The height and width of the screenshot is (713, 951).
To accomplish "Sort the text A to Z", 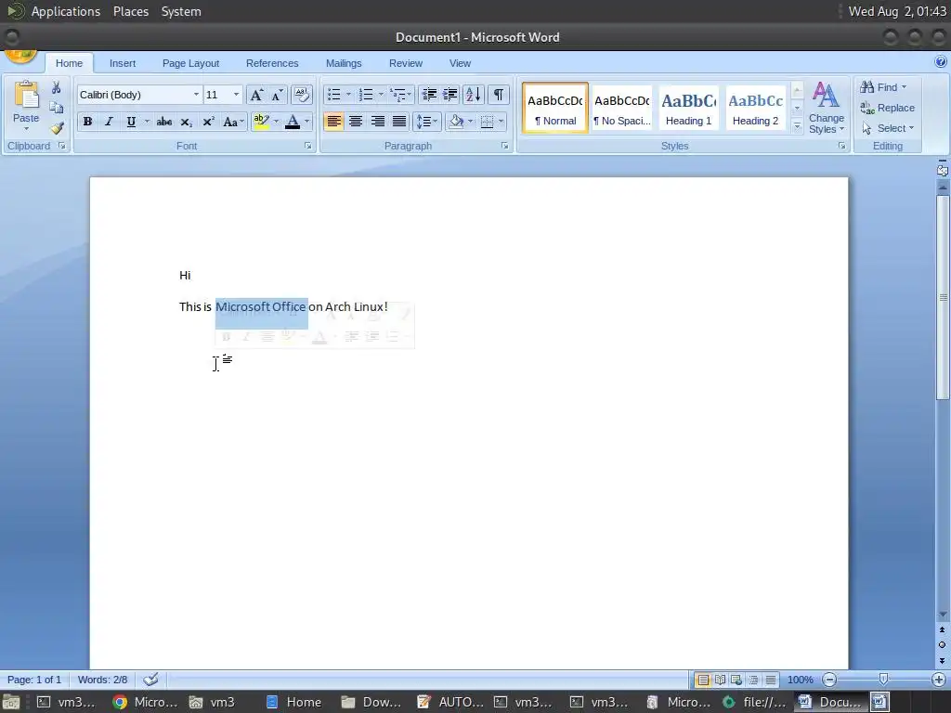I will point(473,95).
